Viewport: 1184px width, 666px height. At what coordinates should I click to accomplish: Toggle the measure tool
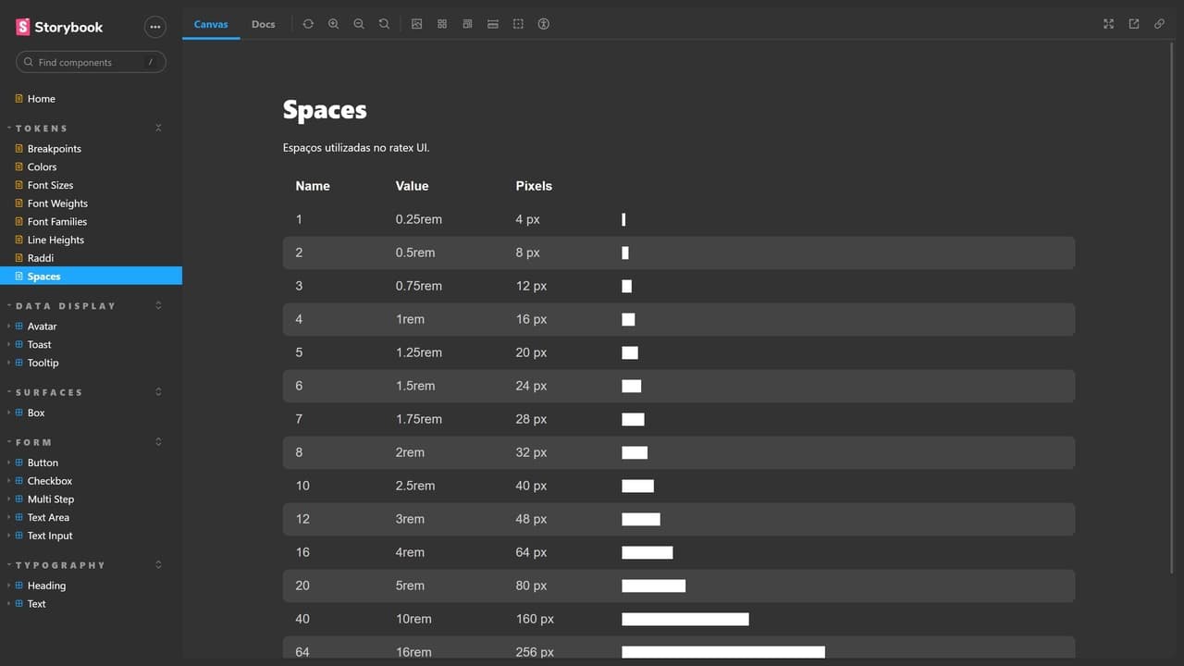pyautogui.click(x=493, y=24)
